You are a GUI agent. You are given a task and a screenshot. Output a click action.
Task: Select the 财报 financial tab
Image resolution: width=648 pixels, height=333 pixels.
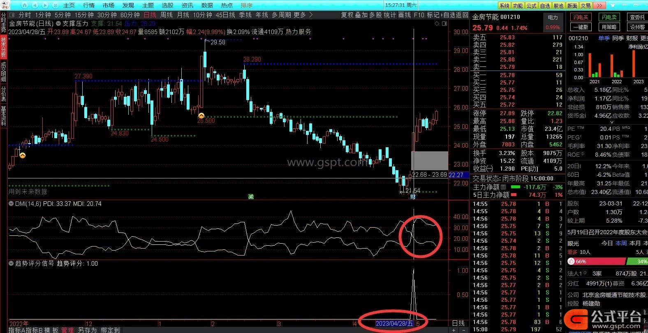(x=632, y=38)
